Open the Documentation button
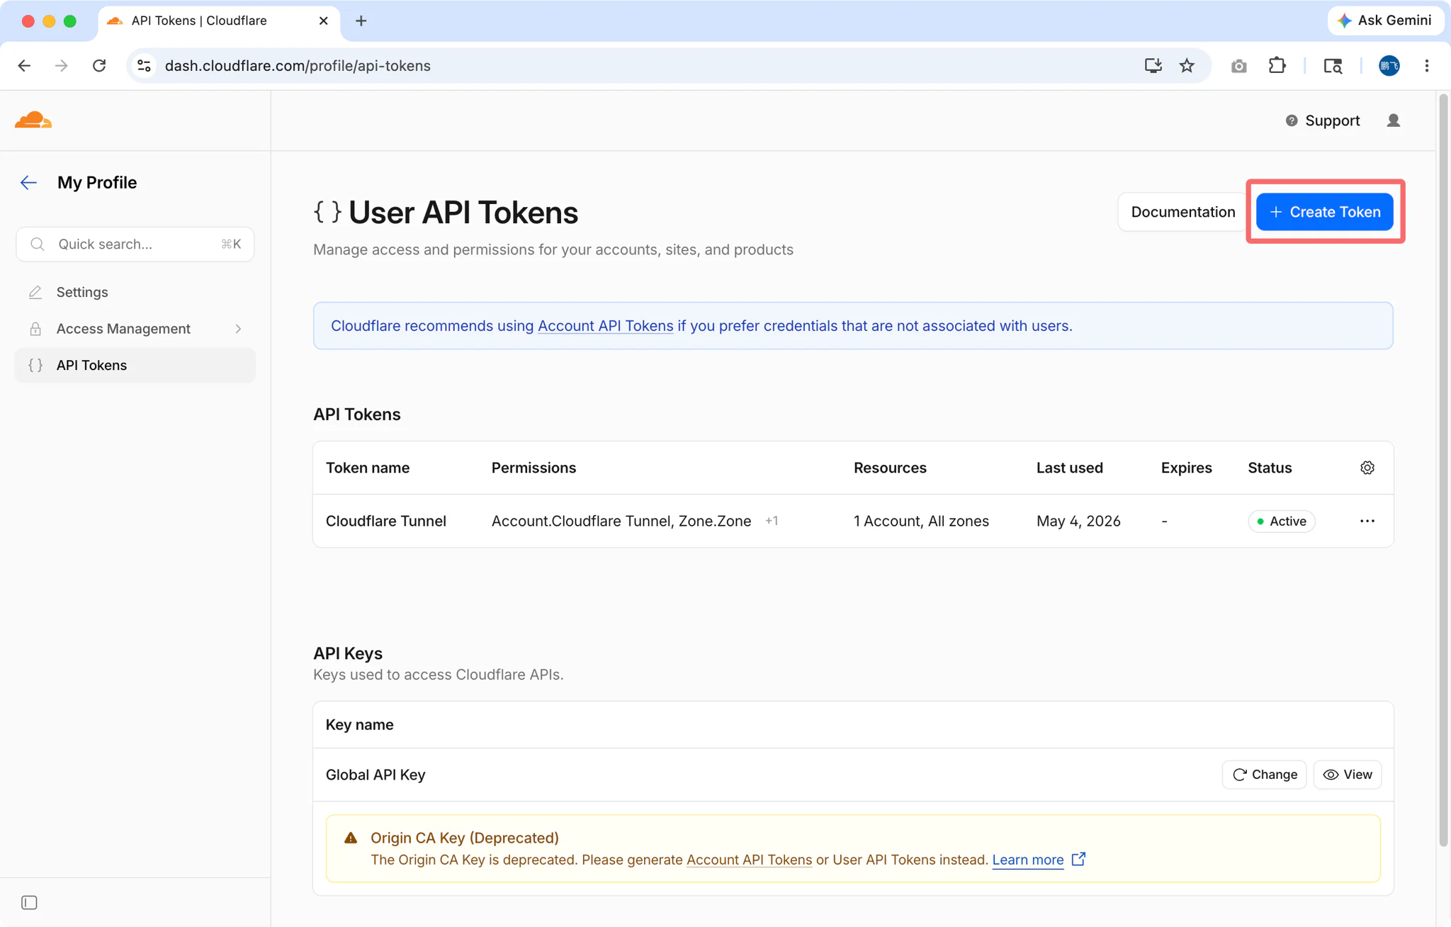Image resolution: width=1451 pixels, height=927 pixels. pyautogui.click(x=1182, y=212)
